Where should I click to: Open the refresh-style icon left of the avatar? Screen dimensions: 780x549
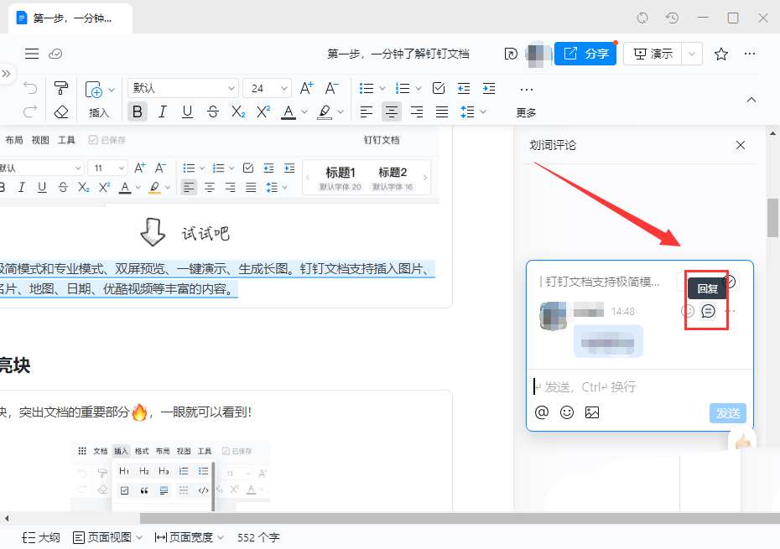pos(511,54)
